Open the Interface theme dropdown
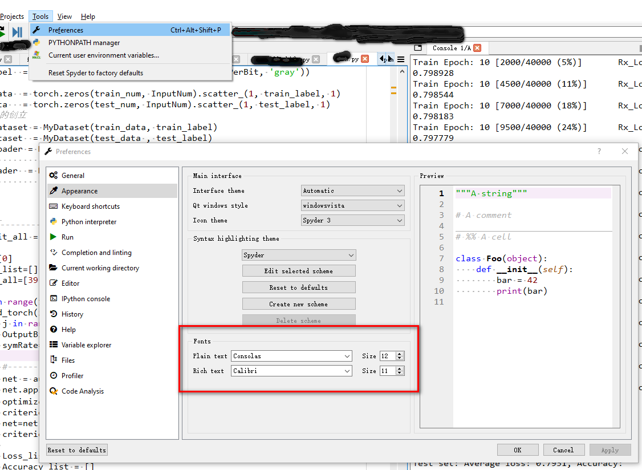642x470 pixels. 352,191
